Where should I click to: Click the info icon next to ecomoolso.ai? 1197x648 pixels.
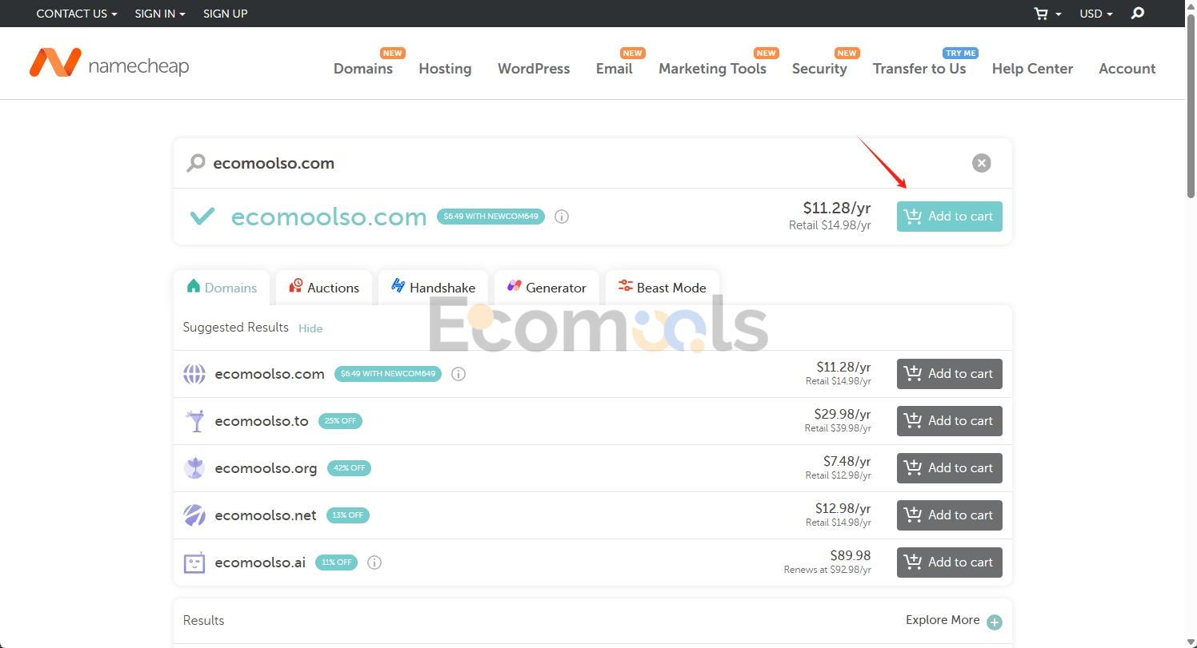[x=374, y=563]
